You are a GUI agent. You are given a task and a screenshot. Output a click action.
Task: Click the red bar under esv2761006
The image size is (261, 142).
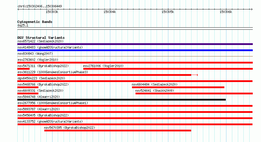(168, 69)
